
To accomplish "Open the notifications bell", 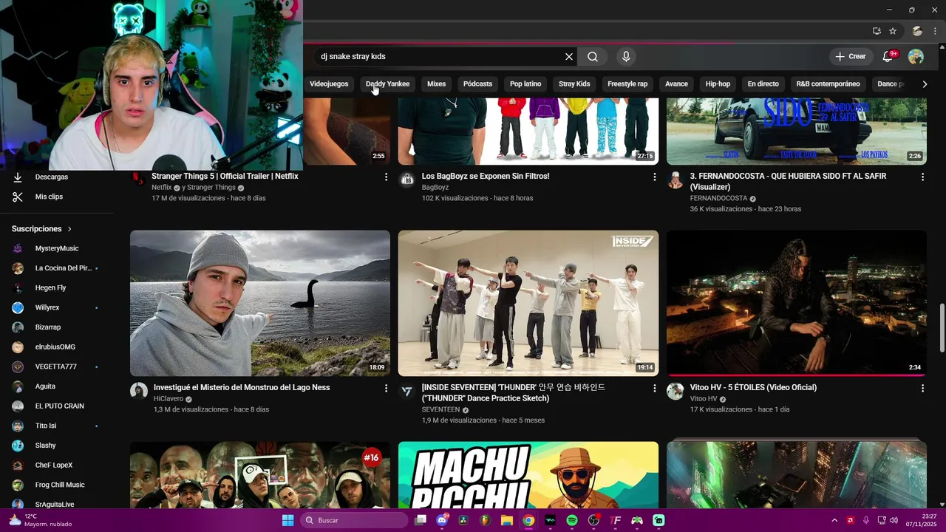I will pos(888,56).
